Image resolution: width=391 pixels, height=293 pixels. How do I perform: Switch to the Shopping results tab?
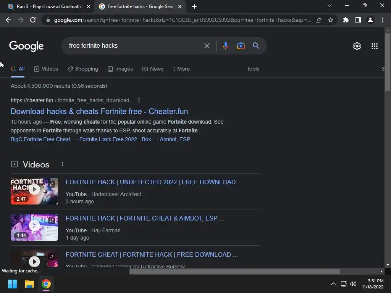[83, 69]
